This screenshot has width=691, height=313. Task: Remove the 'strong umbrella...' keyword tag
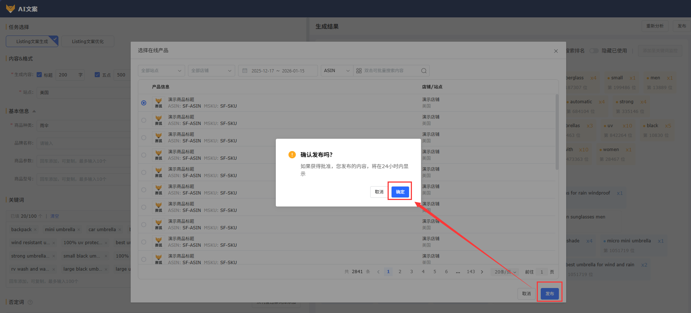[54, 256]
